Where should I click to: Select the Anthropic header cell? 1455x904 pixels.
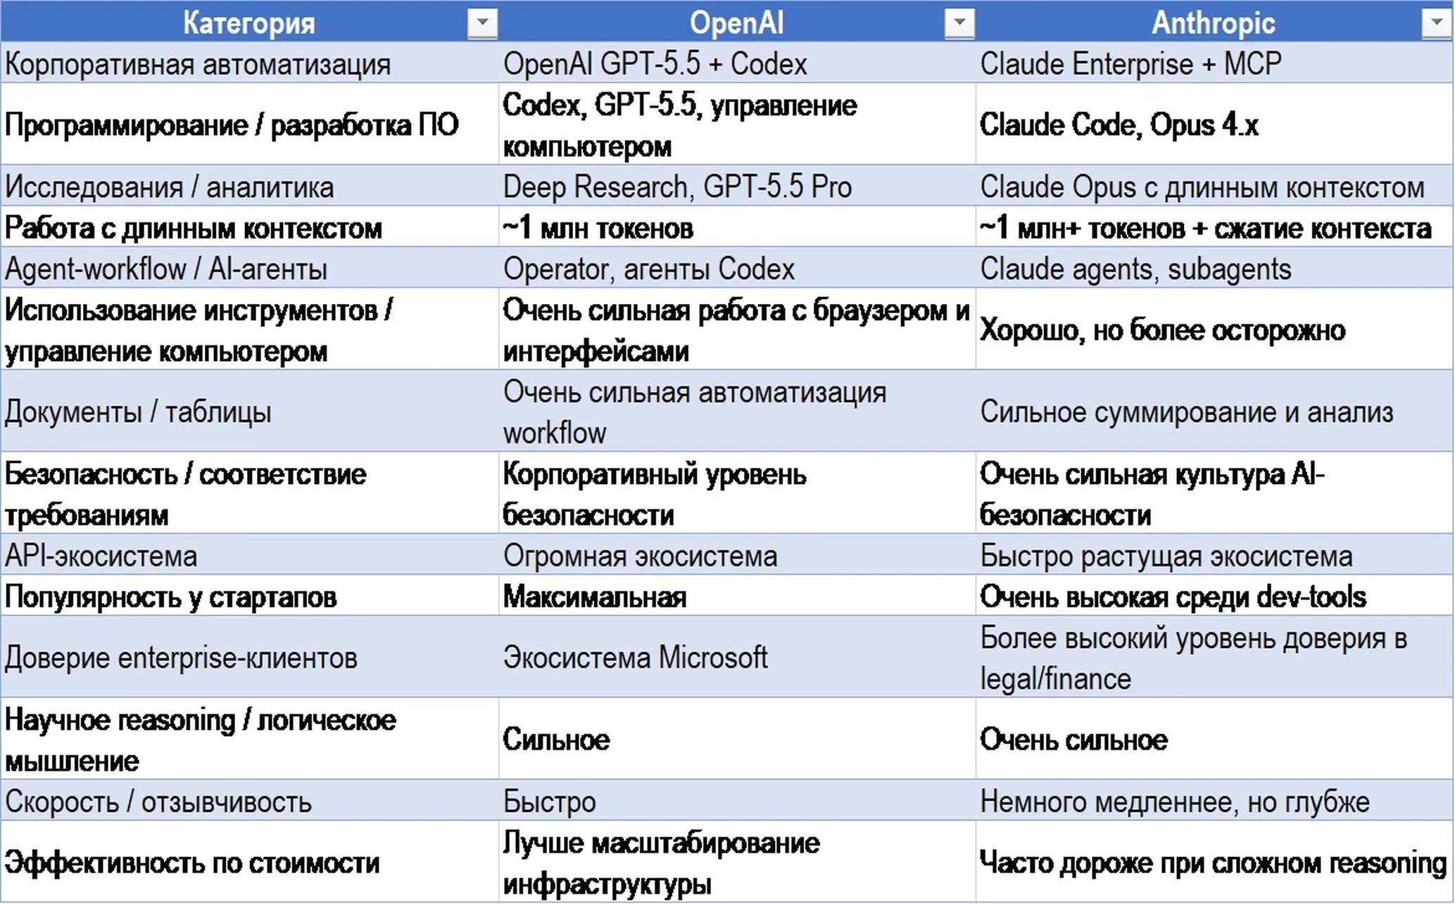pyautogui.click(x=1214, y=21)
